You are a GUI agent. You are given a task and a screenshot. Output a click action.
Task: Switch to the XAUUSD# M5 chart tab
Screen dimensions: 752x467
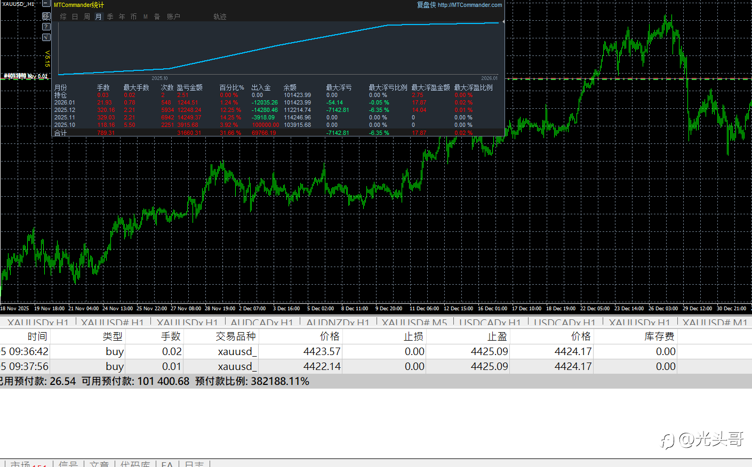click(414, 323)
